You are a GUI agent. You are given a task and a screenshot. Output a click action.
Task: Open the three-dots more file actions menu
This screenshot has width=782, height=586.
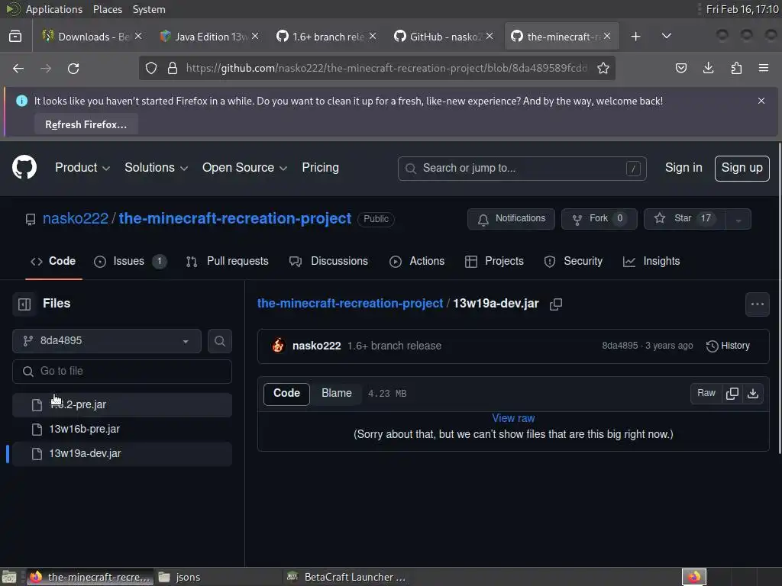tap(757, 304)
